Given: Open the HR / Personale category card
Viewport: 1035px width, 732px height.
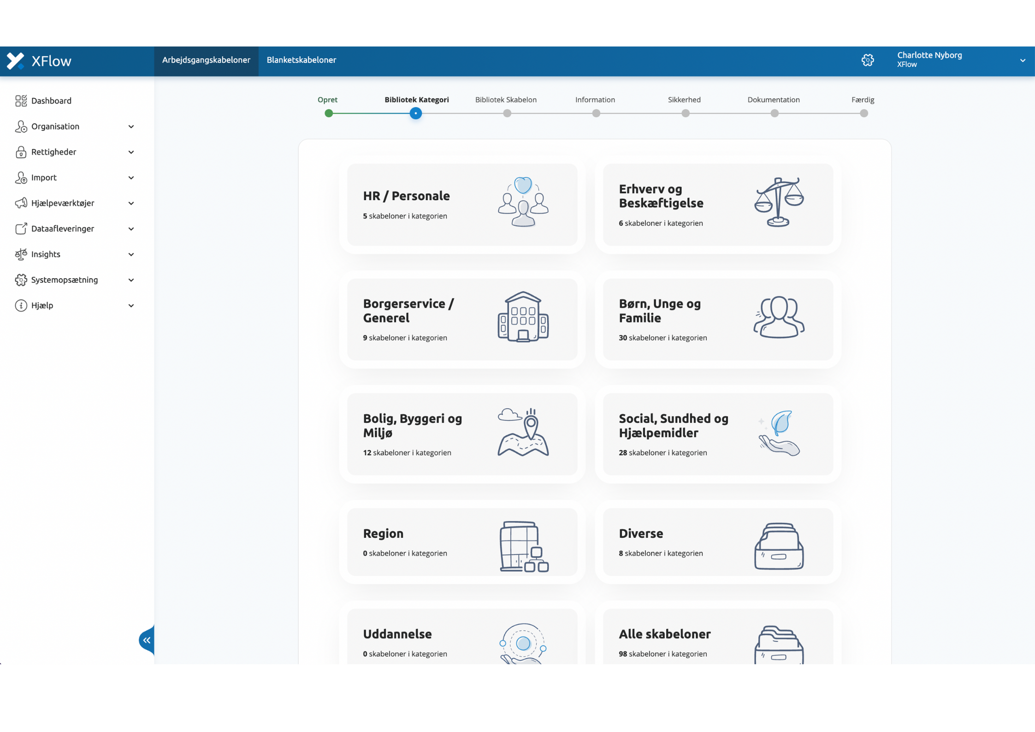Looking at the screenshot, I should coord(462,204).
